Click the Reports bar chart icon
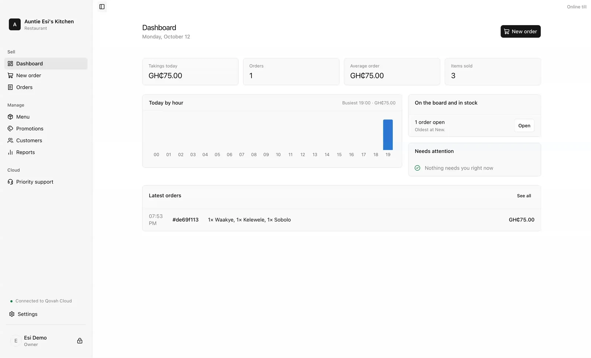The image size is (591, 358). tap(10, 152)
